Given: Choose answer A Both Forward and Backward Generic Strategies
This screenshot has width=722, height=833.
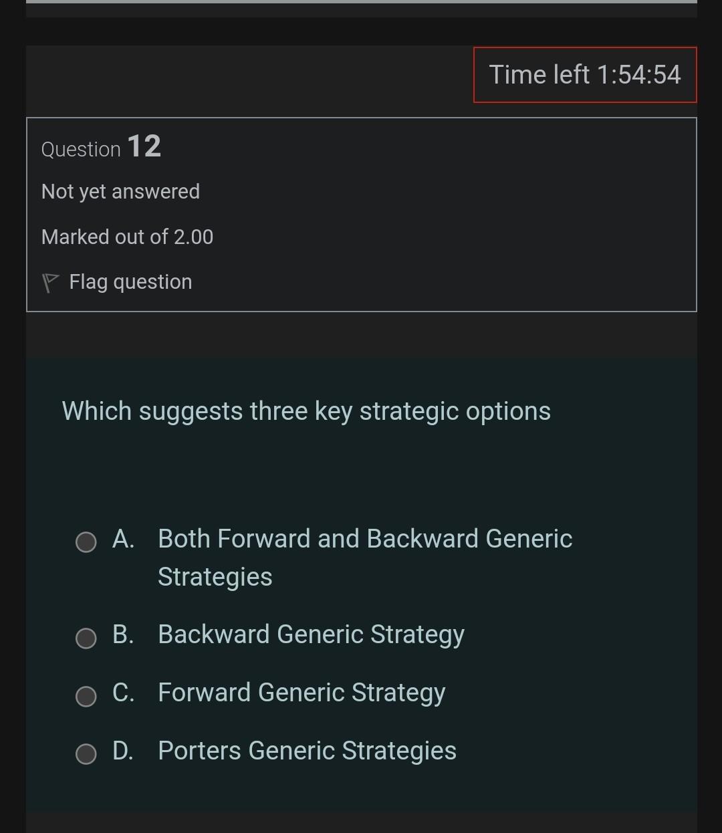Looking at the screenshot, I should [365, 538].
